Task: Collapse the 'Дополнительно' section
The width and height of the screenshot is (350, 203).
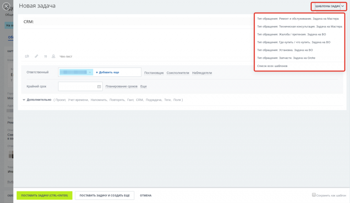Action: click(x=37, y=100)
